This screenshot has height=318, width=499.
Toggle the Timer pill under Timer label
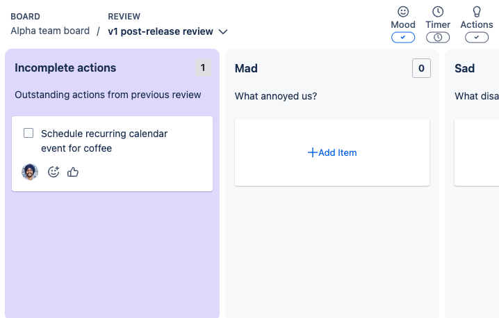(438, 37)
